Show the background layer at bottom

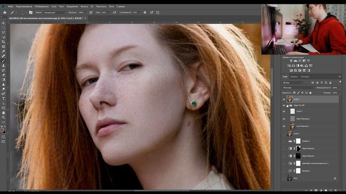click(x=284, y=178)
